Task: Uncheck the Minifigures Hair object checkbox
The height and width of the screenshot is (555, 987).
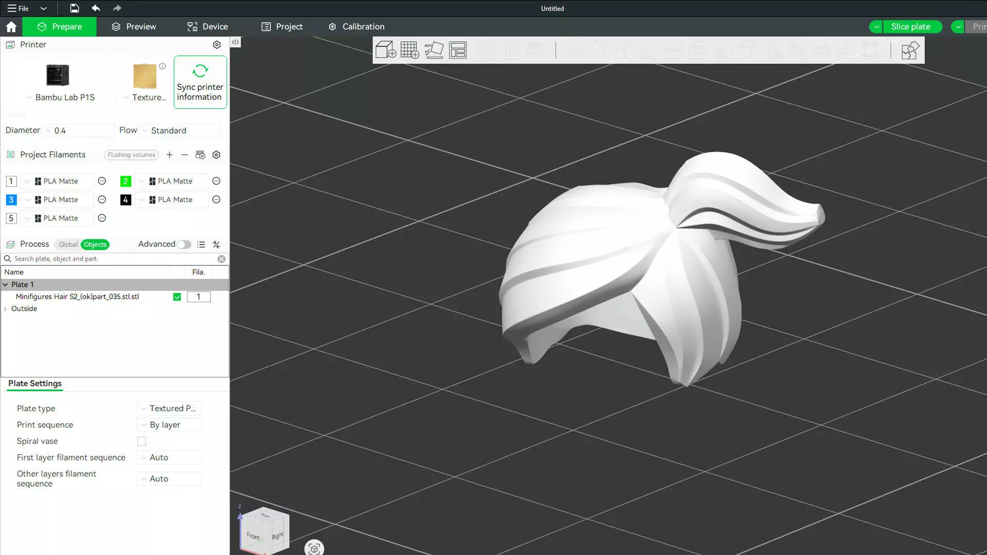Action: click(177, 297)
